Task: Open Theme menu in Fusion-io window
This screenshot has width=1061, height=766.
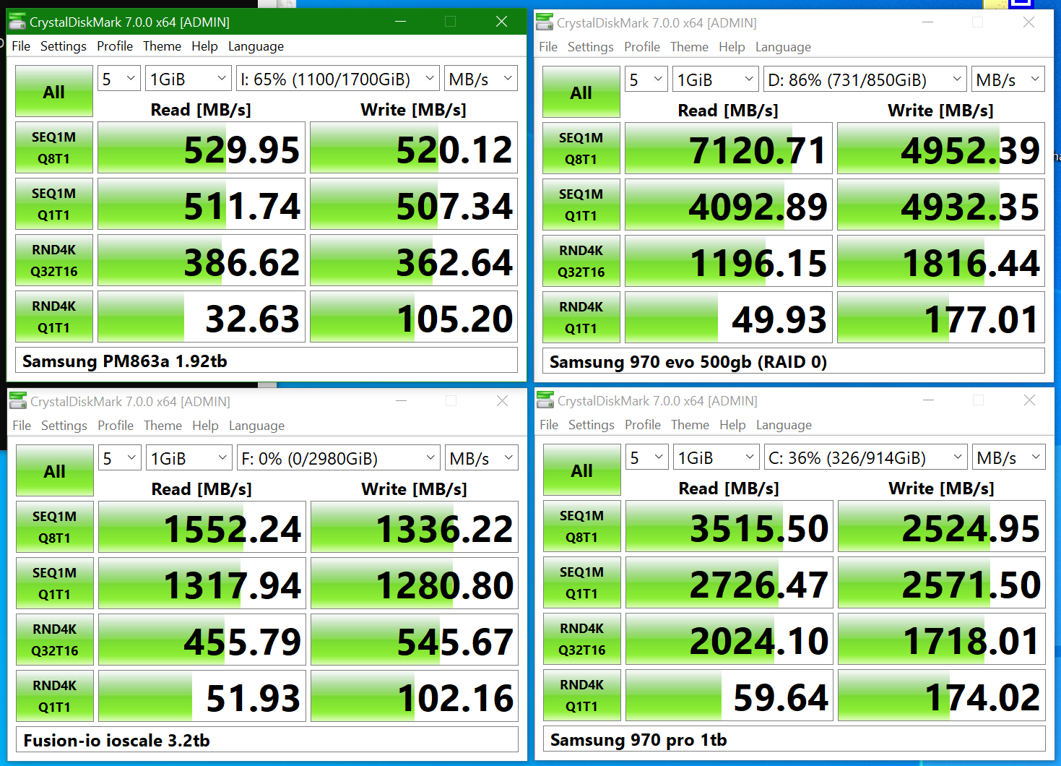Action: tap(163, 426)
